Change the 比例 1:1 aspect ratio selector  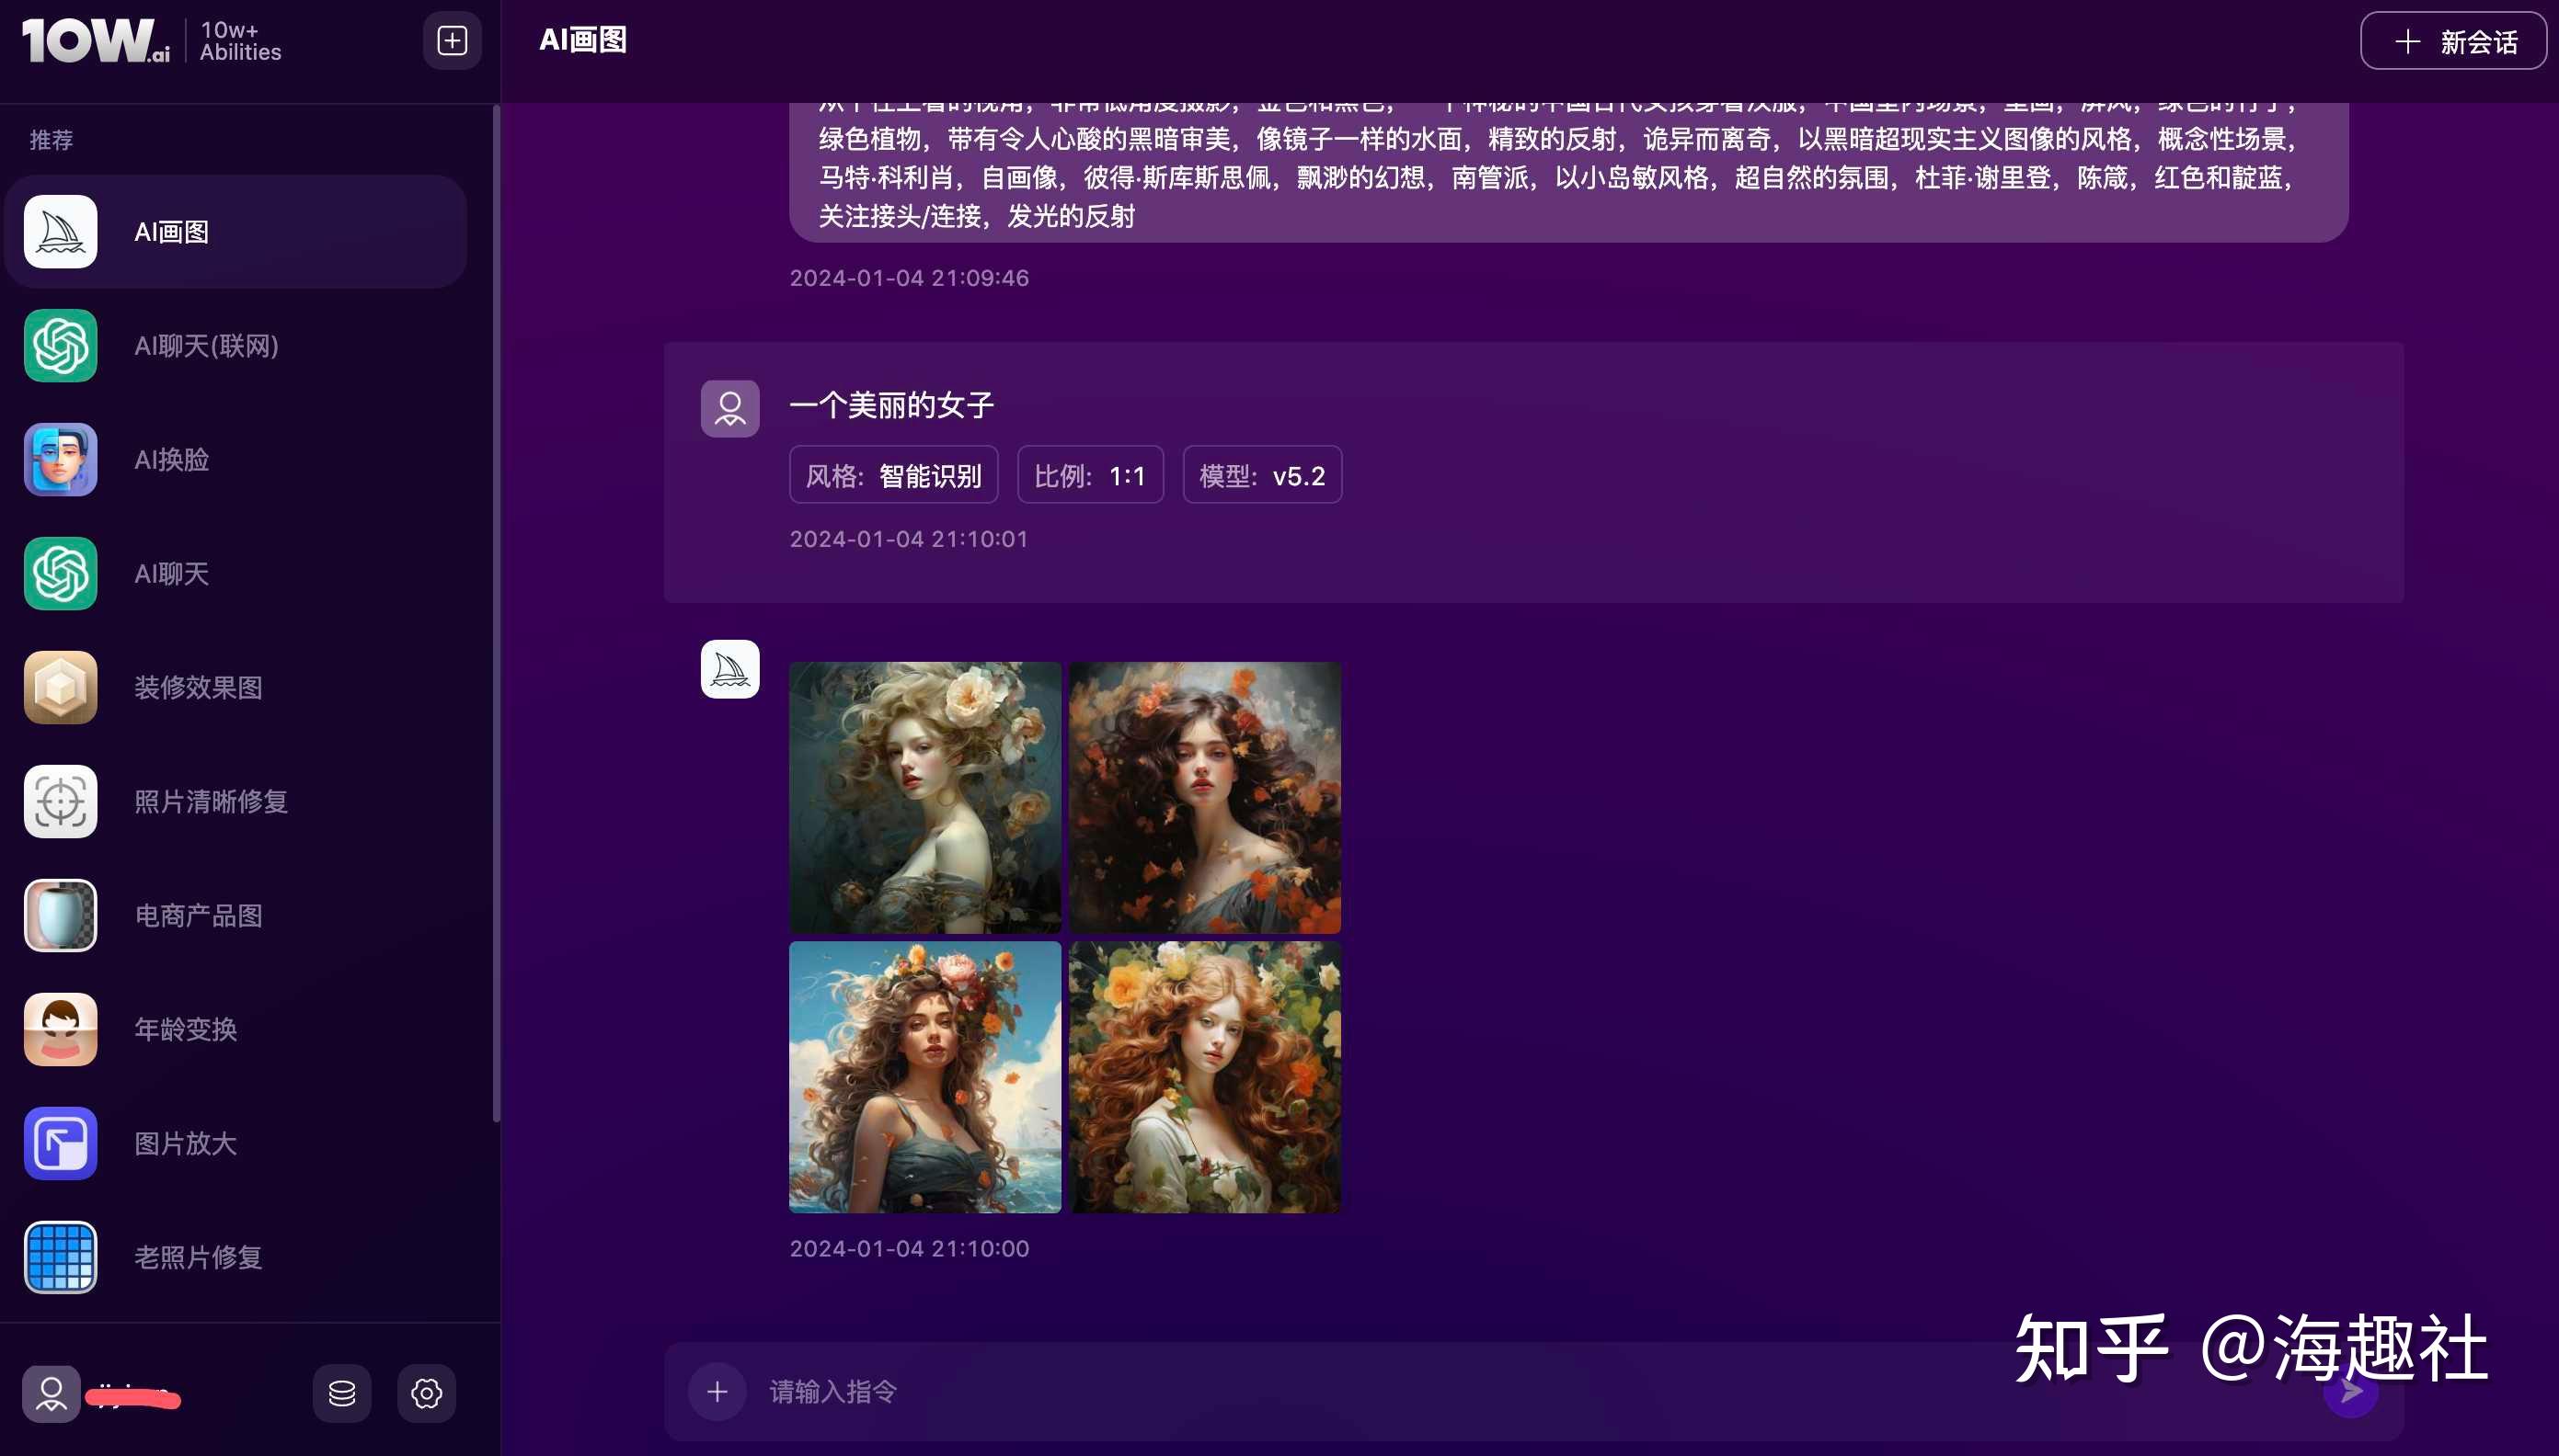pyautogui.click(x=1089, y=474)
